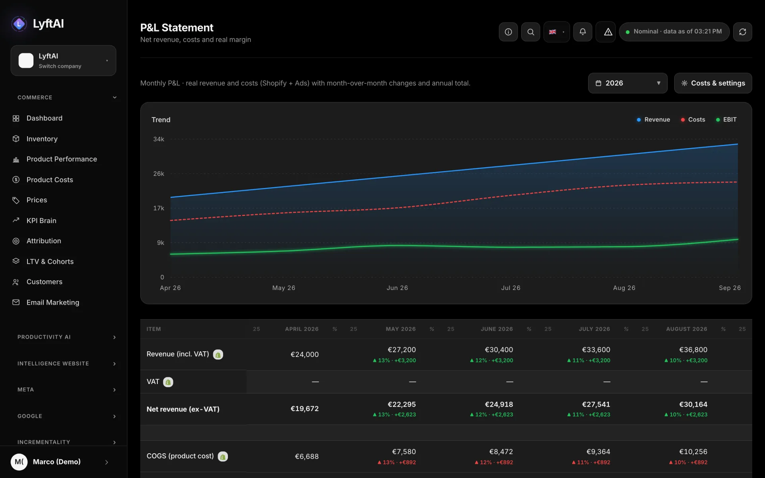Click the LTV & Cohorts layers icon
This screenshot has width=765, height=478.
16,261
